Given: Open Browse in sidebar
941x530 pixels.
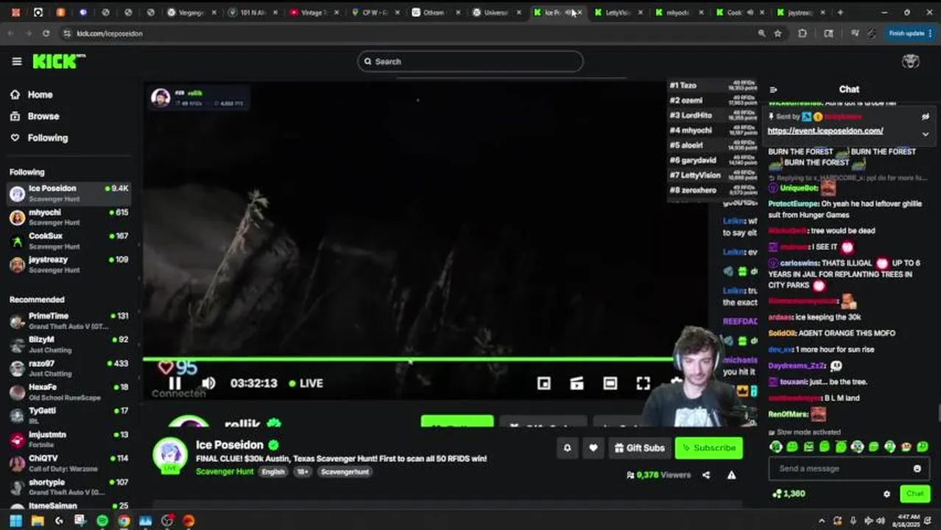Looking at the screenshot, I should [x=35, y=116].
